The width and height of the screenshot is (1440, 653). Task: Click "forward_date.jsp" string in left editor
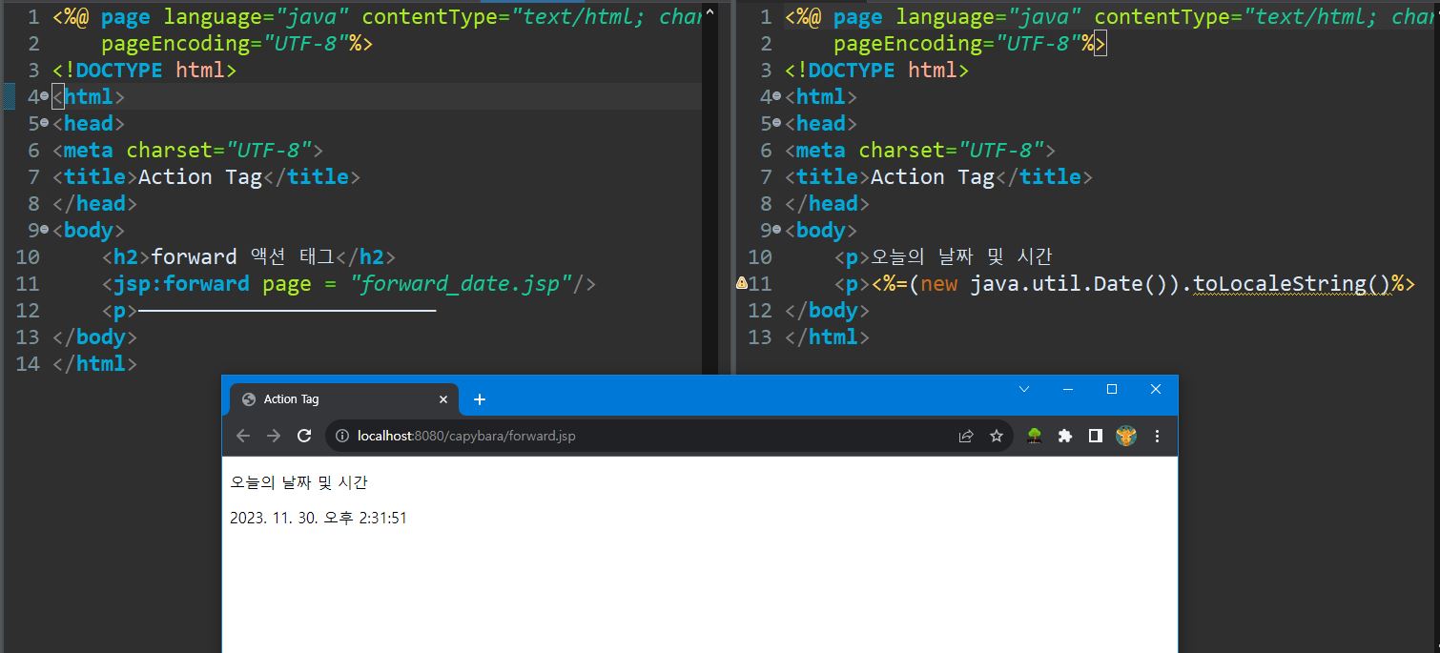[462, 283]
